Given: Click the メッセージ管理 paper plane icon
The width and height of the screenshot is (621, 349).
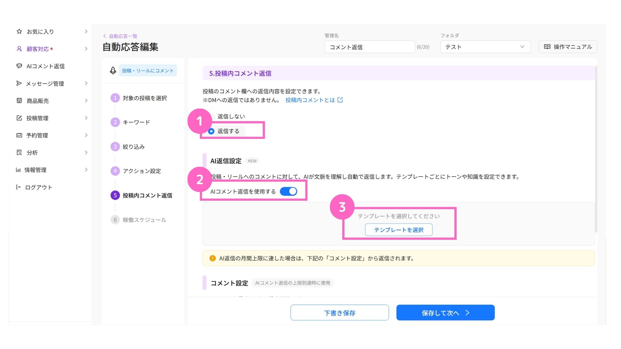Looking at the screenshot, I should coord(19,83).
